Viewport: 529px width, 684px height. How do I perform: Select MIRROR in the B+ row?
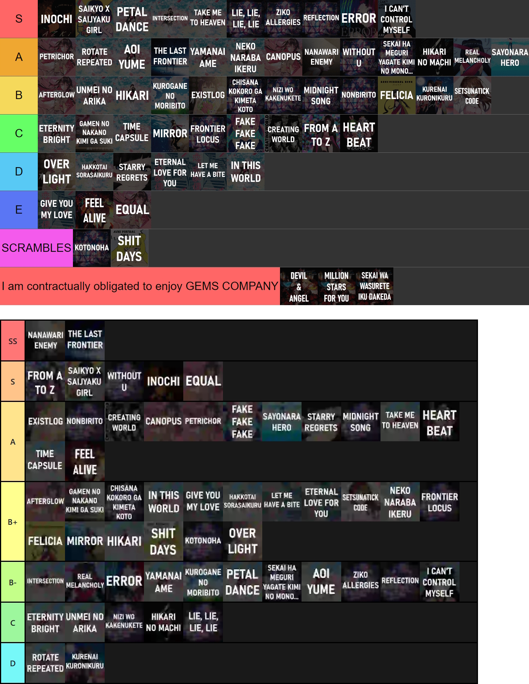coord(85,541)
